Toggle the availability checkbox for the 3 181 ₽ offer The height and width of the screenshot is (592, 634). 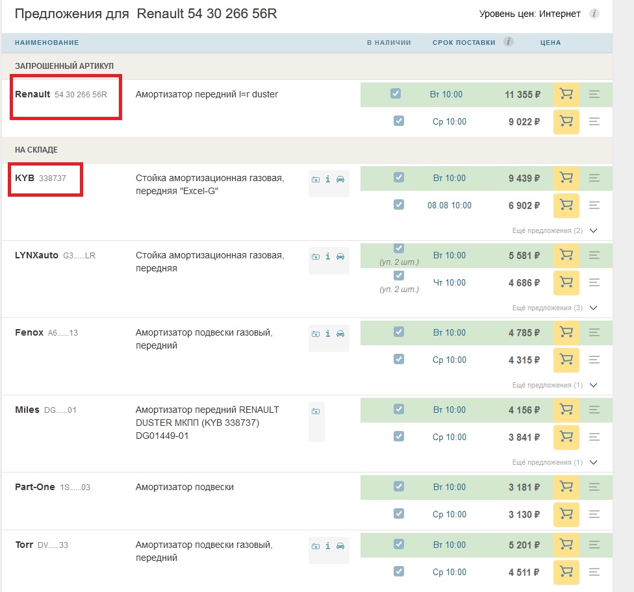click(399, 486)
